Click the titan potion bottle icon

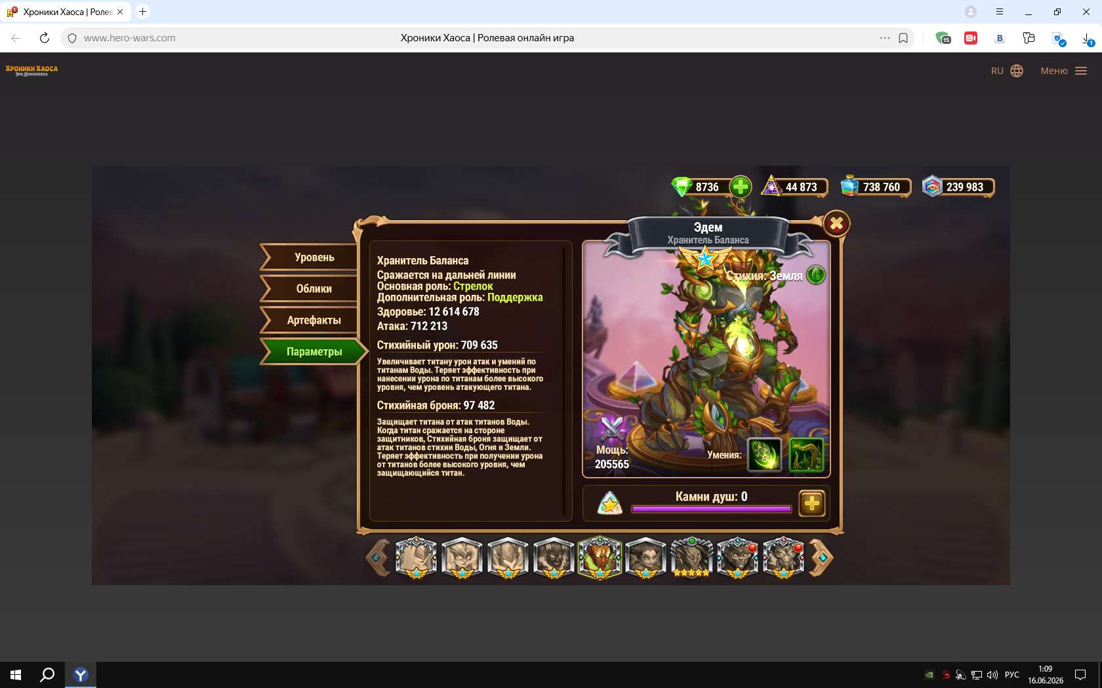click(x=849, y=186)
